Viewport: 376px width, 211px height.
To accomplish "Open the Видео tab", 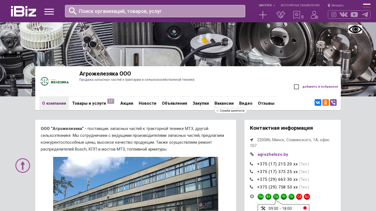I will 246,103.
